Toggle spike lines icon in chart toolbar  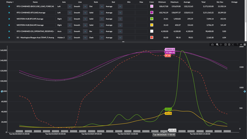click(x=237, y=44)
